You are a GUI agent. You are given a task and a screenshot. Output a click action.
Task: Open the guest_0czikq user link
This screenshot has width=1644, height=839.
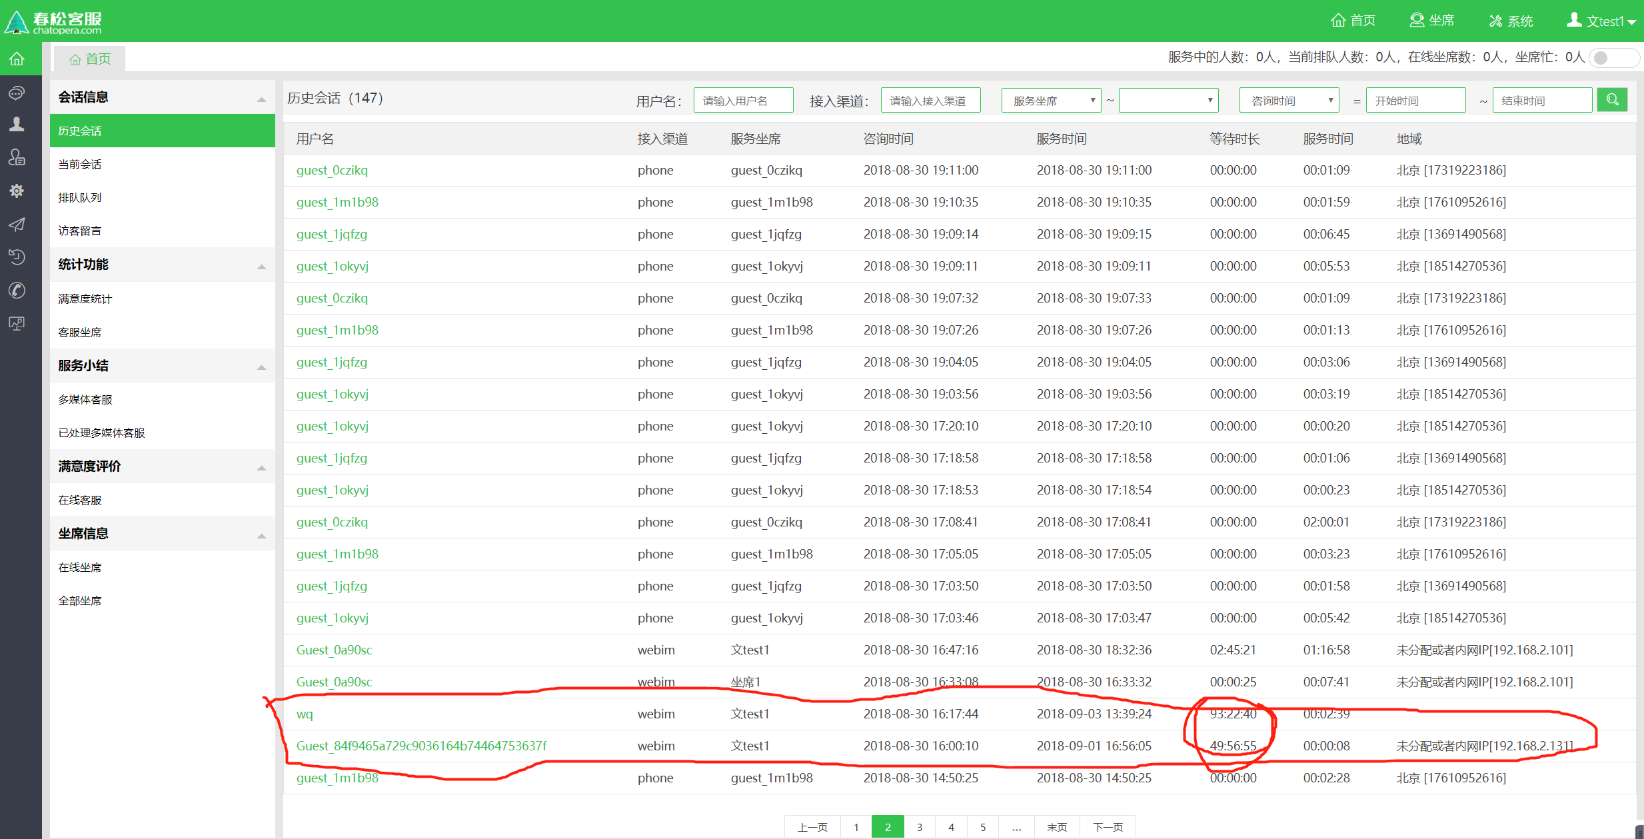332,170
